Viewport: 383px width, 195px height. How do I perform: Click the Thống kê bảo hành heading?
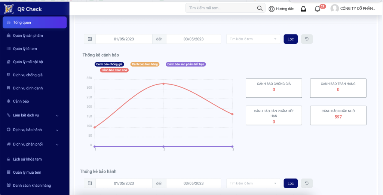coord(98,171)
